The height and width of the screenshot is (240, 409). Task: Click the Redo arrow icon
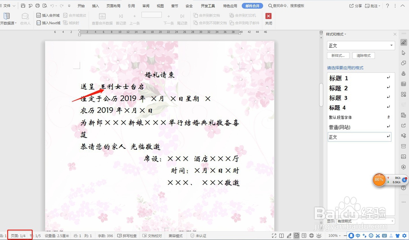click(62, 6)
